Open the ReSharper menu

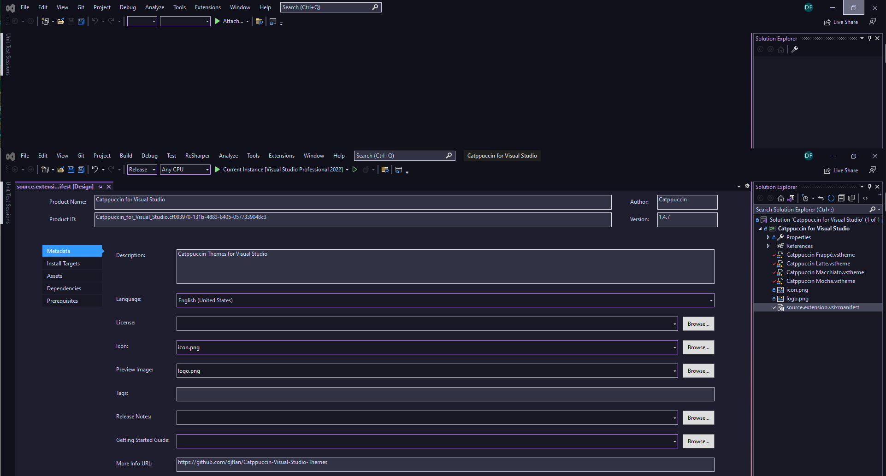[197, 156]
